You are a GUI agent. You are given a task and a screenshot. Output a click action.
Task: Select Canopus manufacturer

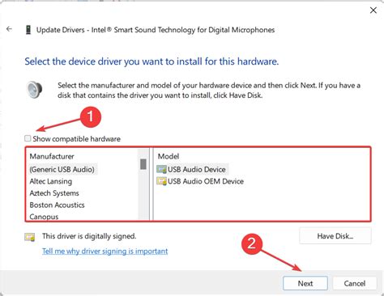[44, 217]
